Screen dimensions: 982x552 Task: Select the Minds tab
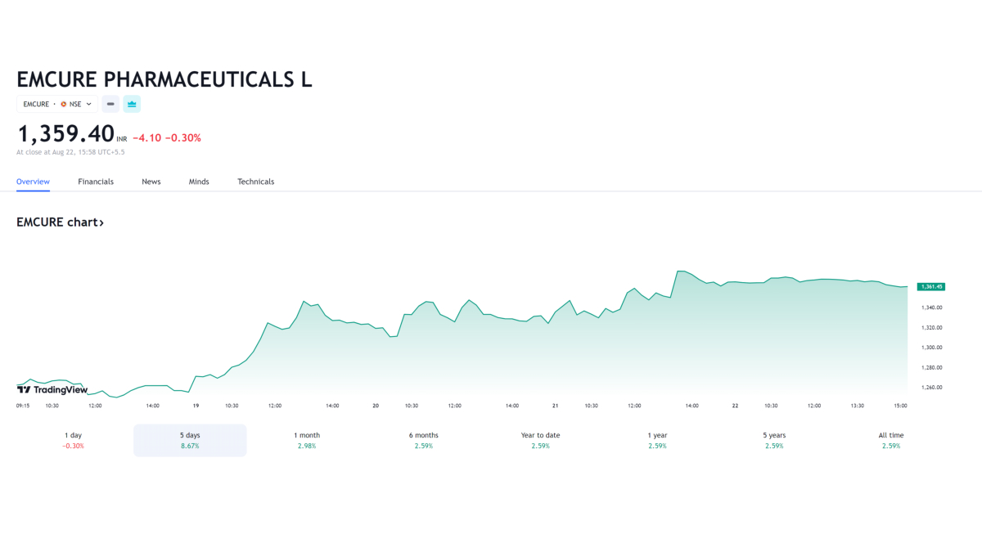[x=199, y=182]
